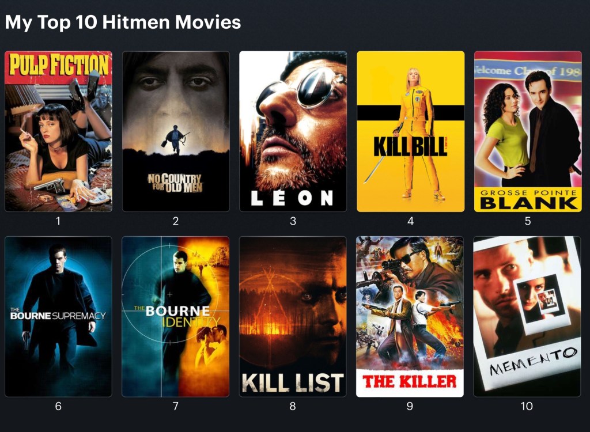This screenshot has width=590, height=432.
Task: Click rank number 1 under Pulp Fiction
Action: tap(58, 221)
